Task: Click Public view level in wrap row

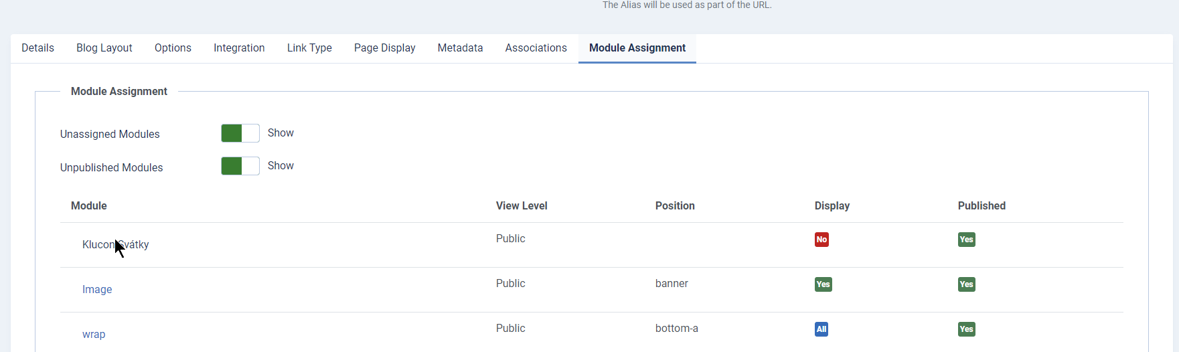Action: point(511,329)
